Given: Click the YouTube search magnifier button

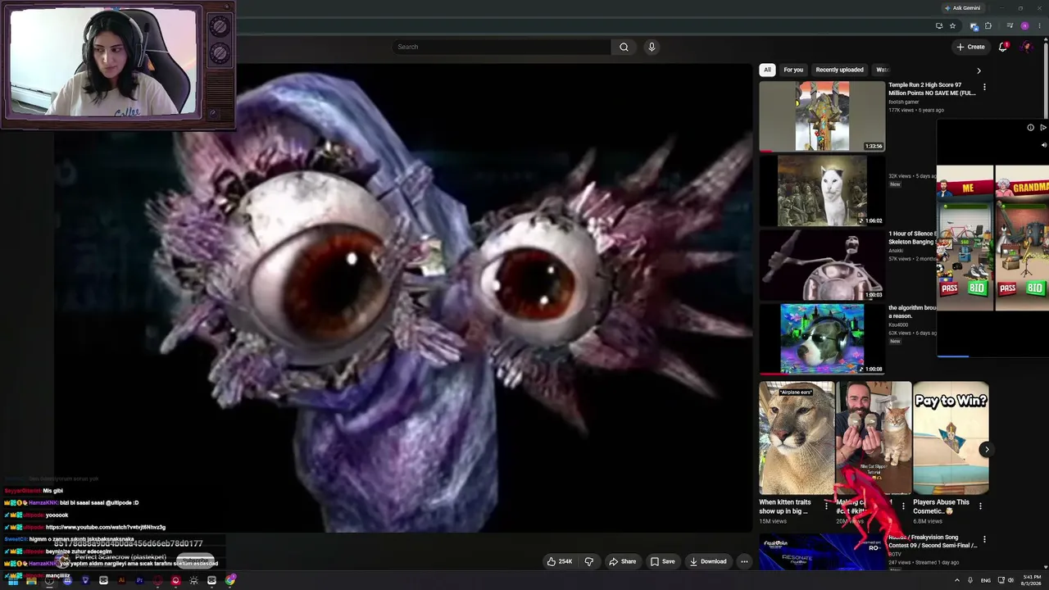Looking at the screenshot, I should pos(624,47).
